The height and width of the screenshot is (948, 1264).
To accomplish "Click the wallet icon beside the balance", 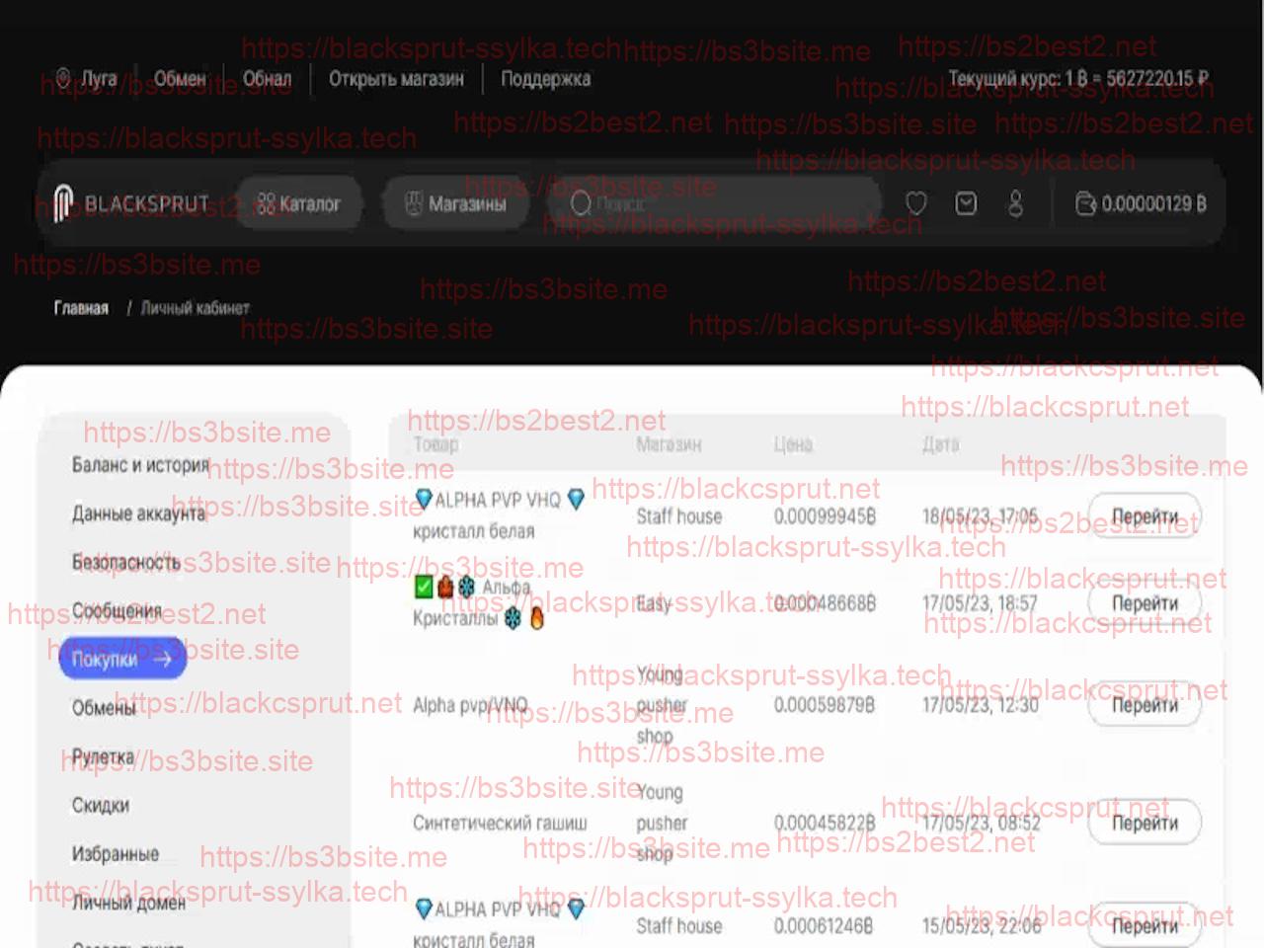I will pos(1085,203).
